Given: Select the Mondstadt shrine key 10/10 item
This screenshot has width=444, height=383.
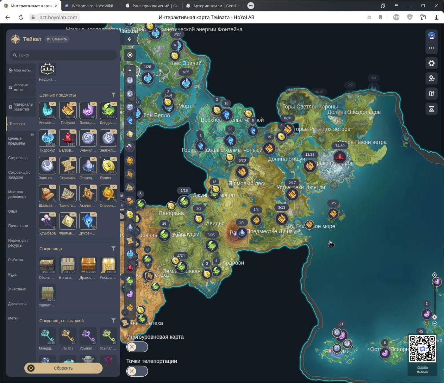Looking at the screenshot, I should 47,336.
